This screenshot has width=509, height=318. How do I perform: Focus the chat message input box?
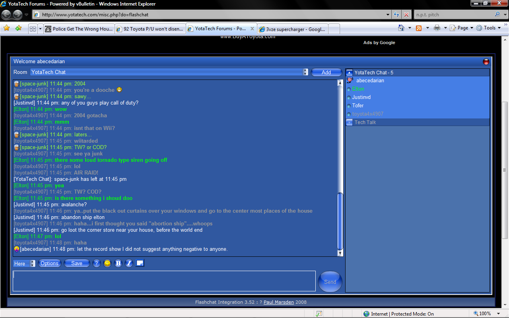pos(164,281)
